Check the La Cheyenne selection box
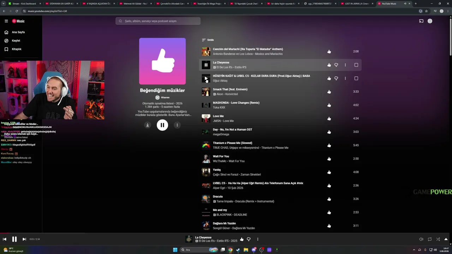 click(356, 65)
